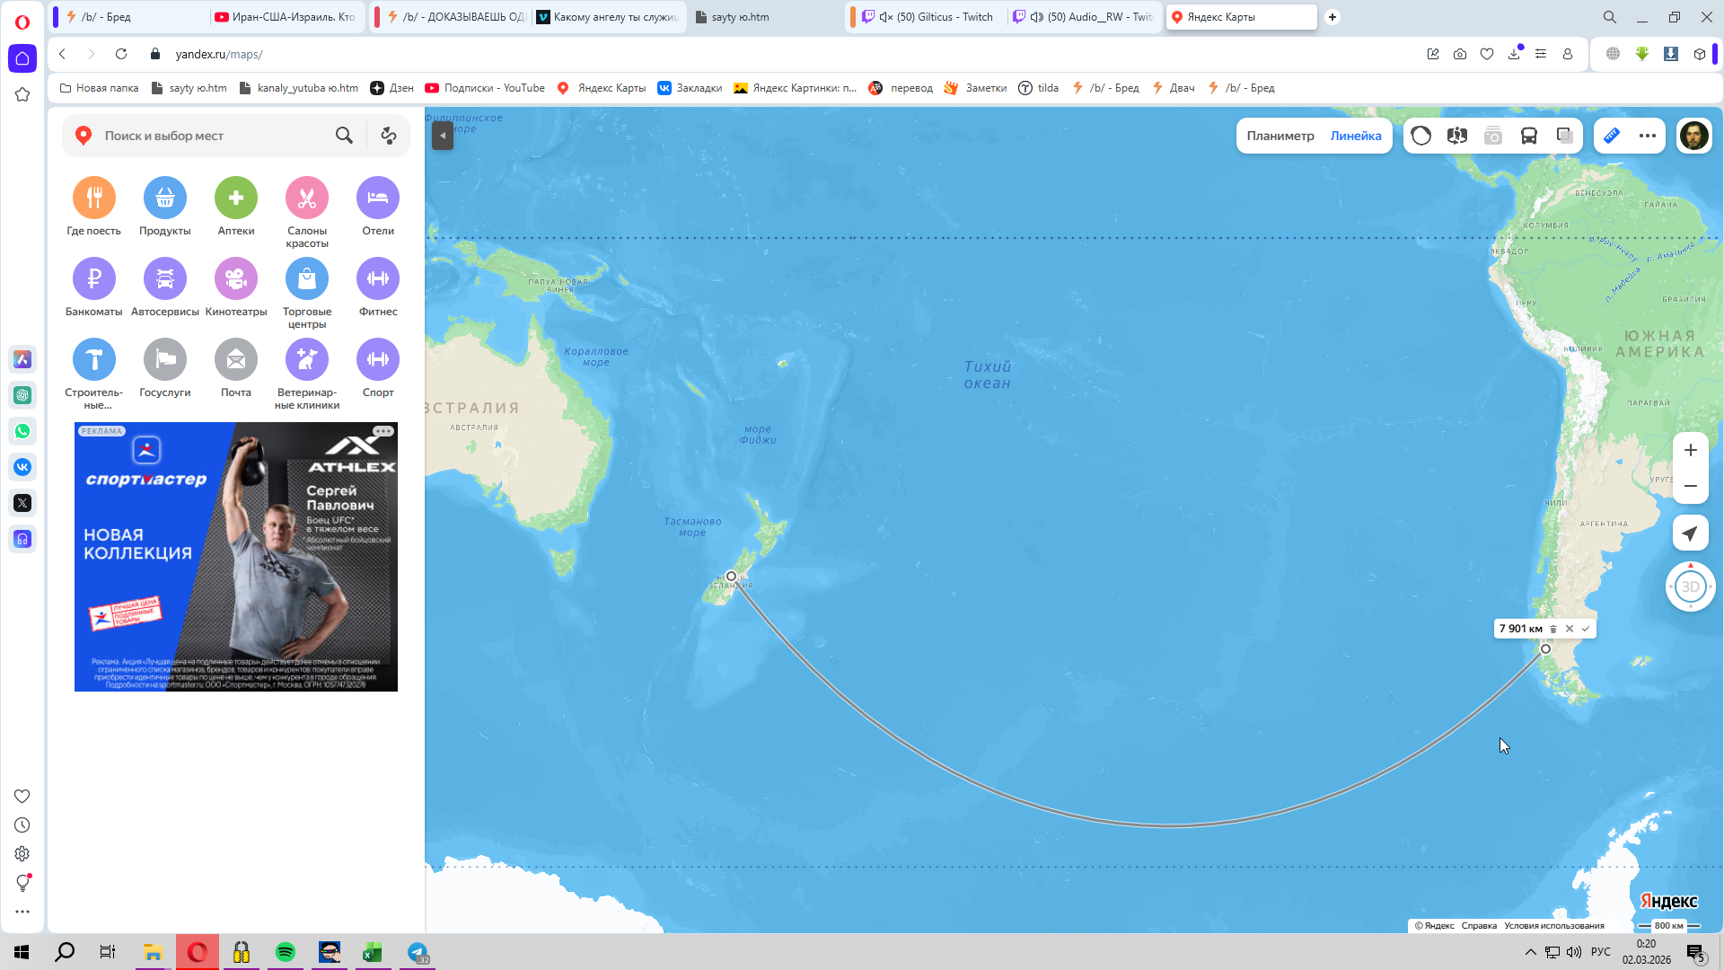The height and width of the screenshot is (970, 1724).
Task: Open the route builder icon in search bar
Action: point(389,136)
